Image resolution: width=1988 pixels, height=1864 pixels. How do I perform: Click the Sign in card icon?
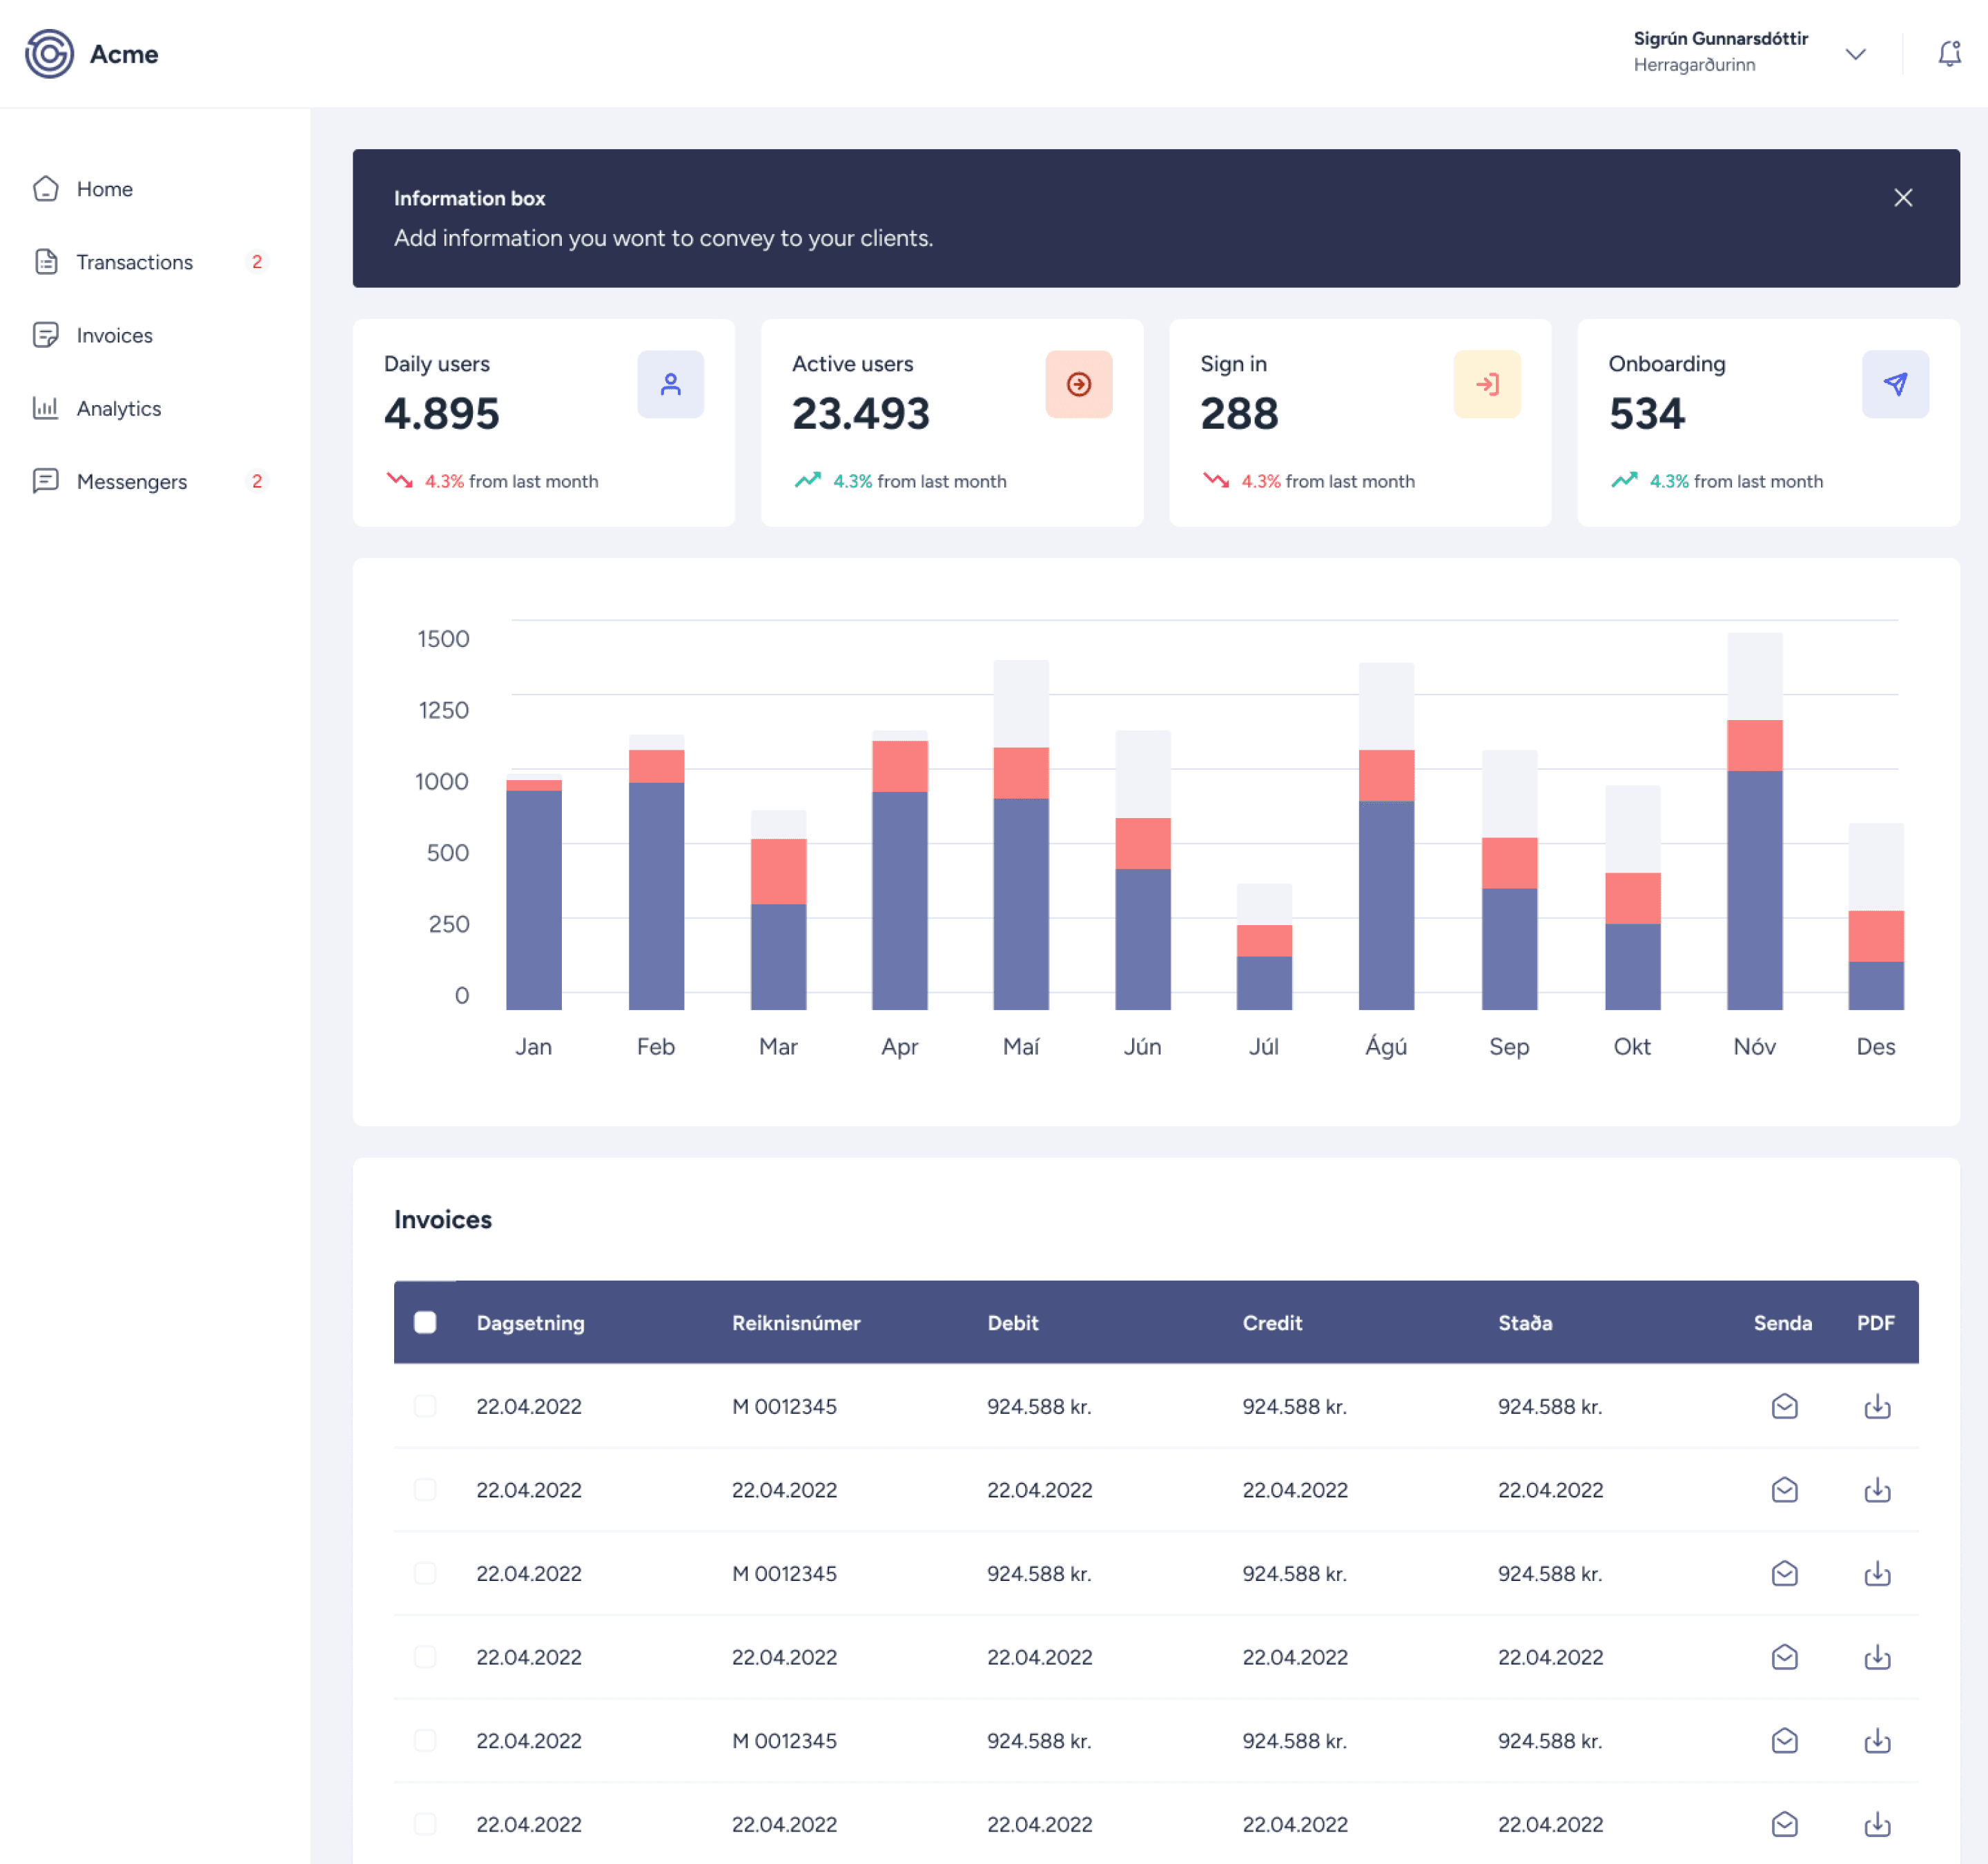click(x=1487, y=384)
